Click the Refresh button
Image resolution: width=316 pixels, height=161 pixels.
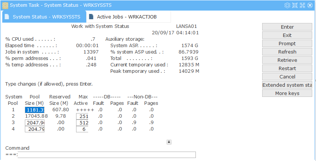287,52
